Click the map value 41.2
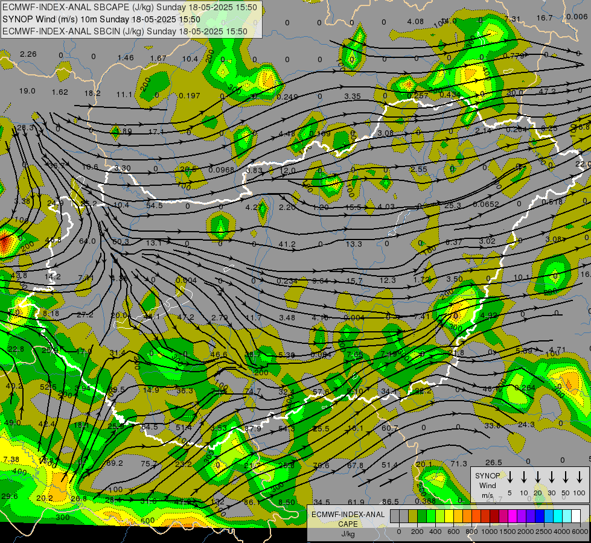The height and width of the screenshot is (543, 591). coord(287,244)
